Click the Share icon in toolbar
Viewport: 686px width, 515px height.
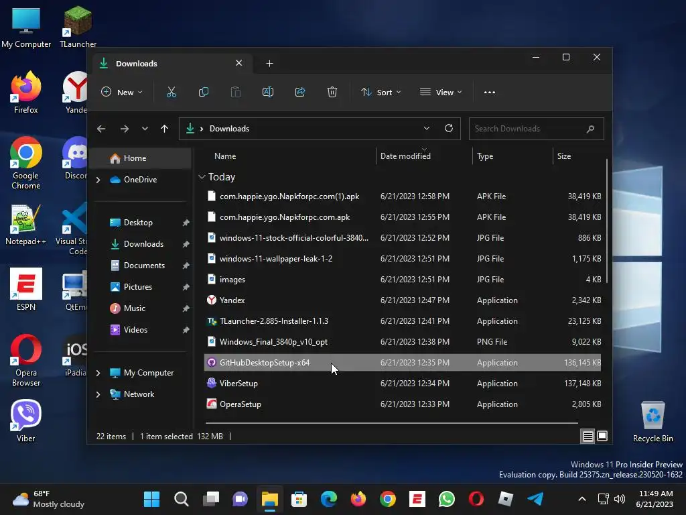300,92
